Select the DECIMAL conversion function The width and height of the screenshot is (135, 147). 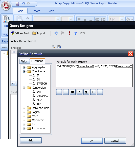[x=40, y=96]
